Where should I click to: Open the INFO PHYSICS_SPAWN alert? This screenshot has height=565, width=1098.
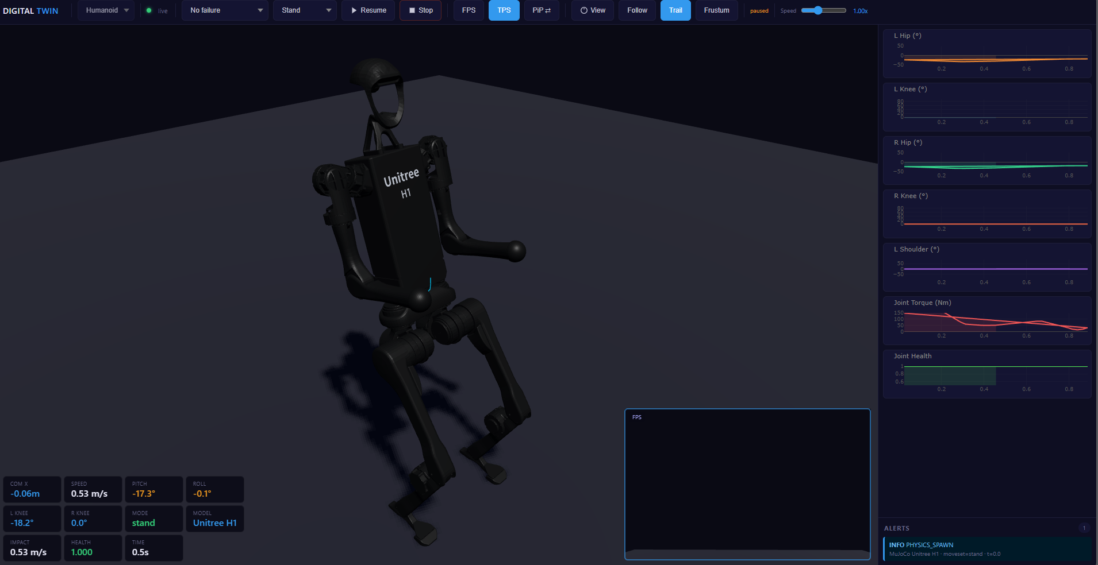tap(987, 549)
